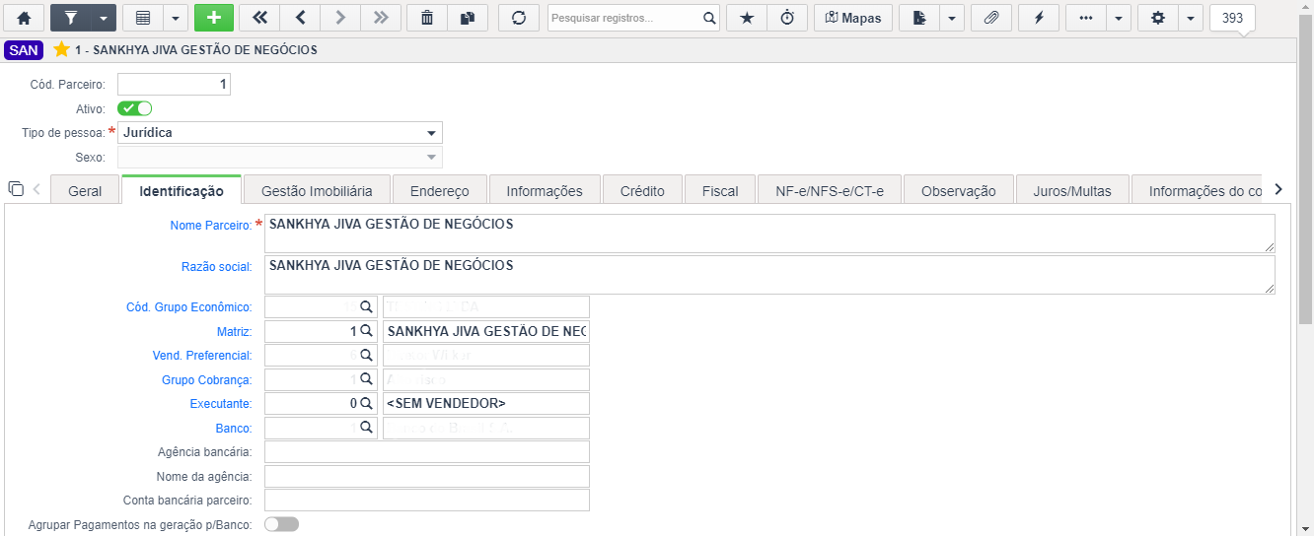Expand the export document dropdown arrow
Viewport: 1314px width, 536px height.
(952, 18)
